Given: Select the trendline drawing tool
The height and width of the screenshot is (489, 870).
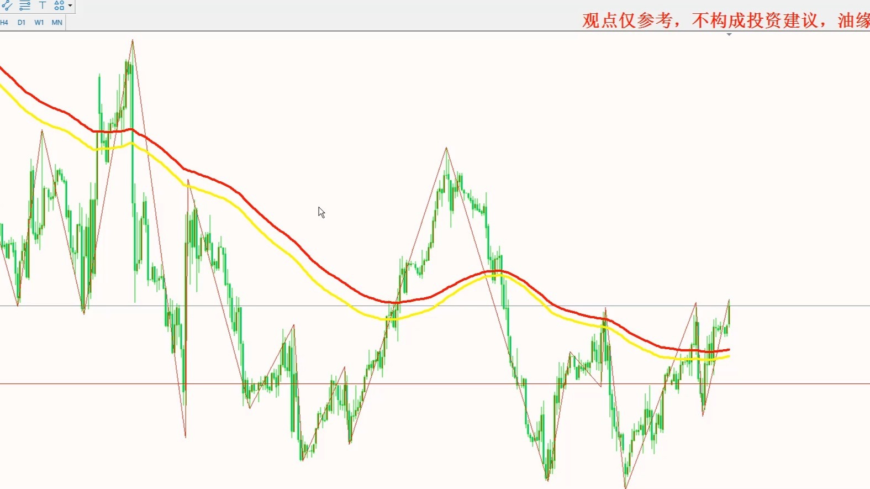Looking at the screenshot, I should pyautogui.click(x=7, y=6).
